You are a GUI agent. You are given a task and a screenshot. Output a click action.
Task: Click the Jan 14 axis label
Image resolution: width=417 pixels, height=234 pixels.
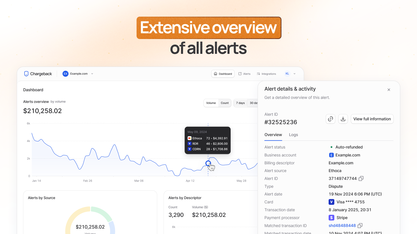tap(36, 181)
